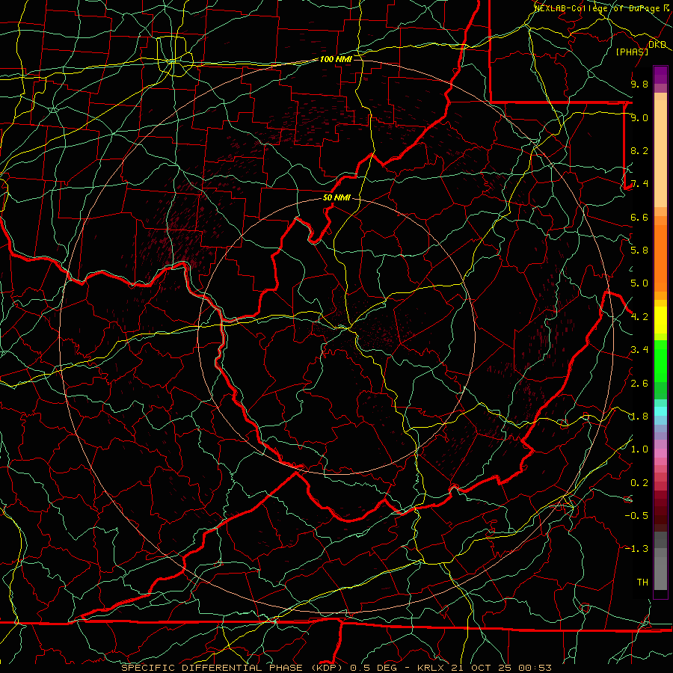The height and width of the screenshot is (673, 673).
Task: Click the -0.5 scale value
Action: point(636,515)
